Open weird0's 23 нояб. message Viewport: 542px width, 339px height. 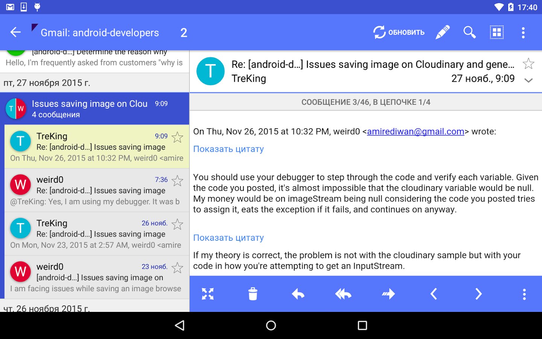coord(97,278)
